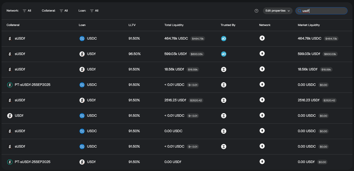Viewport: 354px width, 171px height.
Task: Click the $600.03k badge under Total Liquidity
Action: [x=196, y=54]
